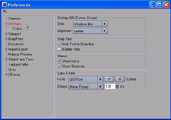Click the delay milliseconds value field

(110, 86)
